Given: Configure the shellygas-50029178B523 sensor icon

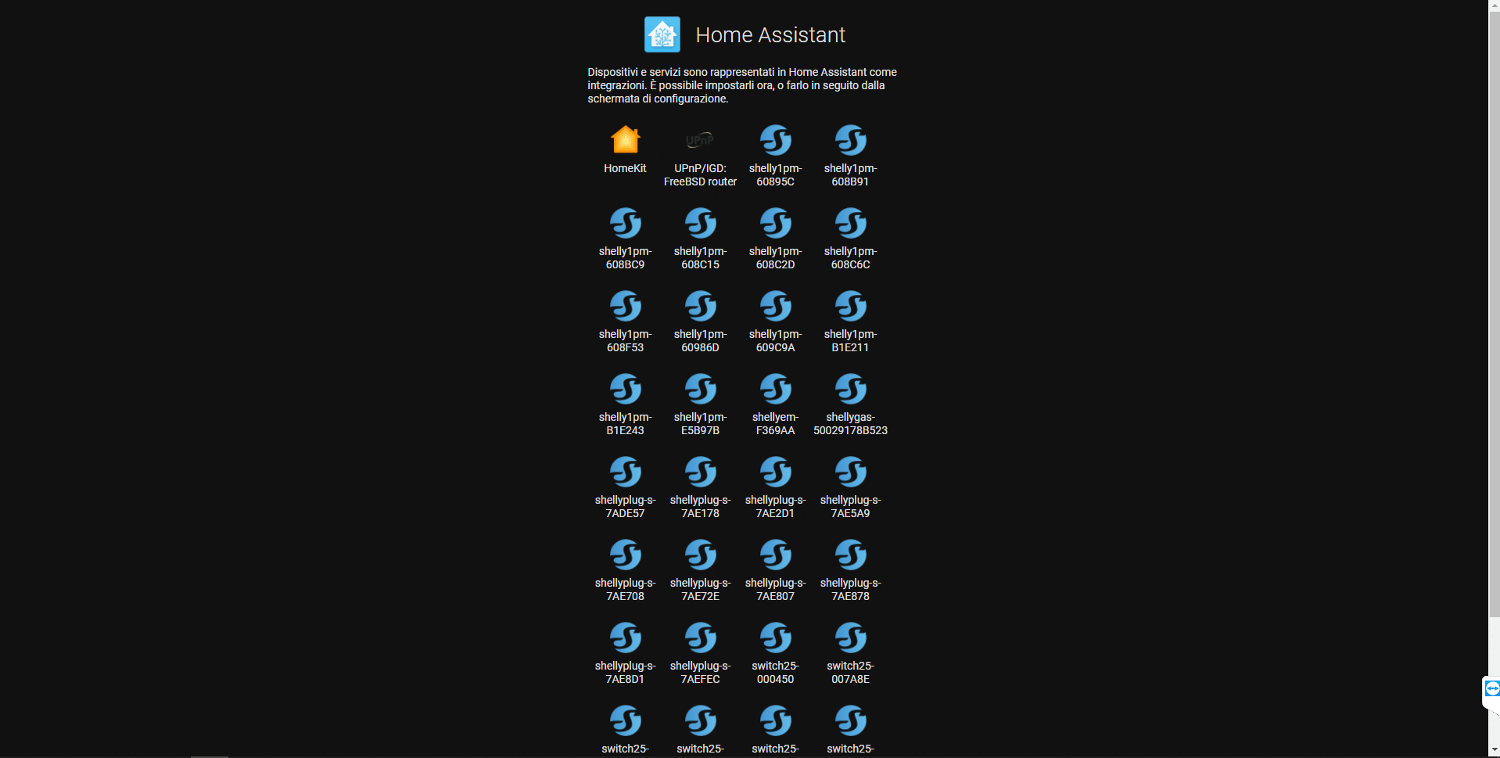Looking at the screenshot, I should 850,389.
